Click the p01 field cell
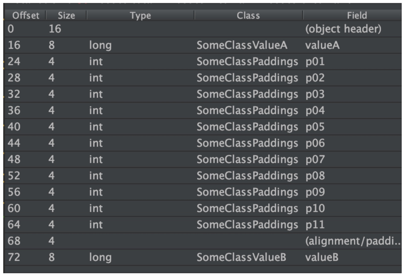The height and width of the screenshot is (275, 404). pyautogui.click(x=315, y=62)
